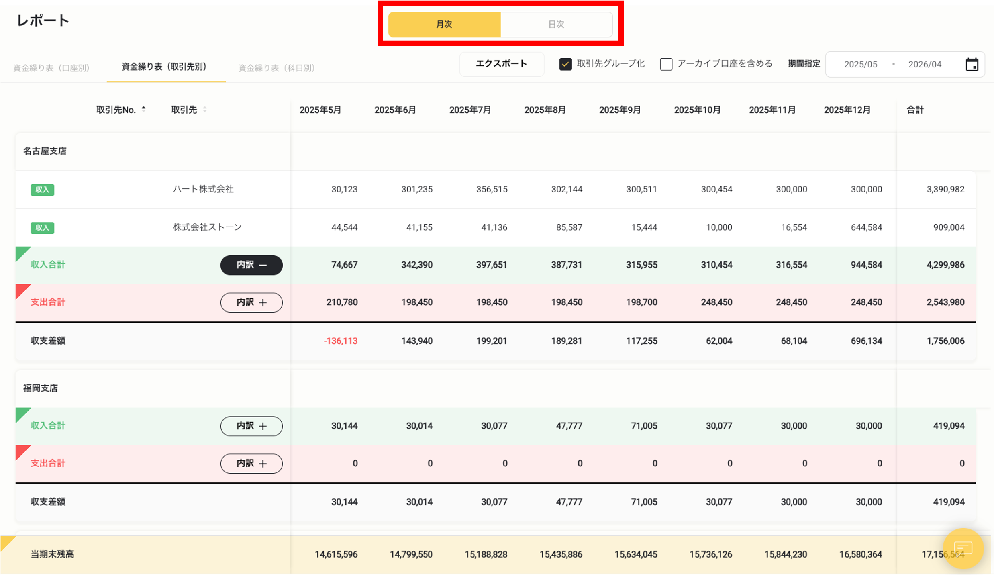Click the 収入 badge beside ハート株式会社
Viewport: 994px width, 576px height.
(x=42, y=190)
